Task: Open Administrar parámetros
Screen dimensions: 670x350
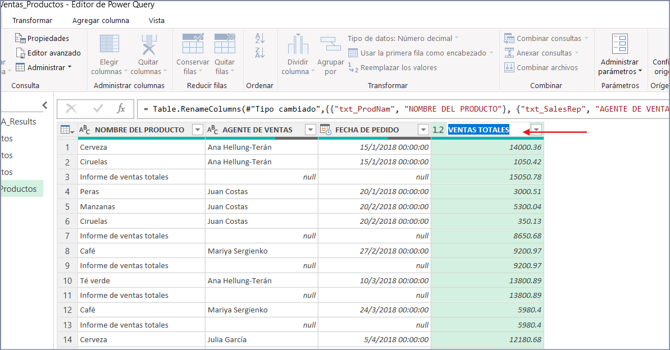Action: pyautogui.click(x=619, y=54)
